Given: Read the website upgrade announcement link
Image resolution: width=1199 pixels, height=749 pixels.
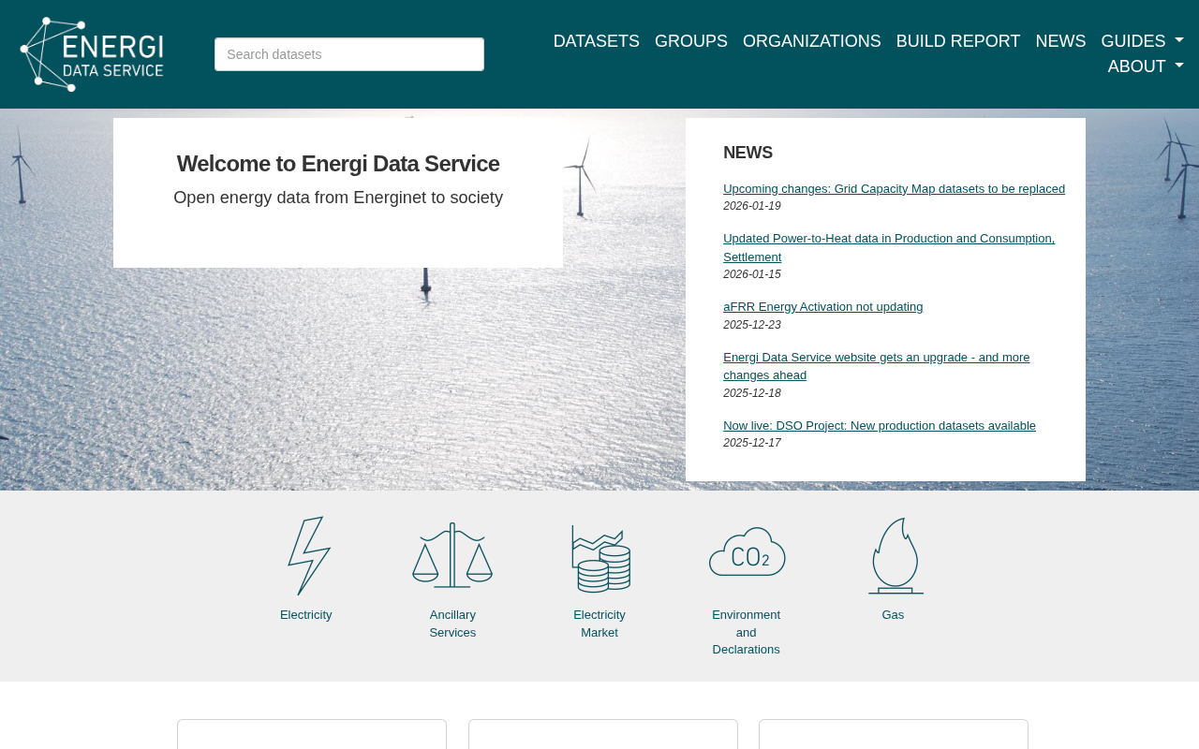Looking at the screenshot, I should 876,358.
